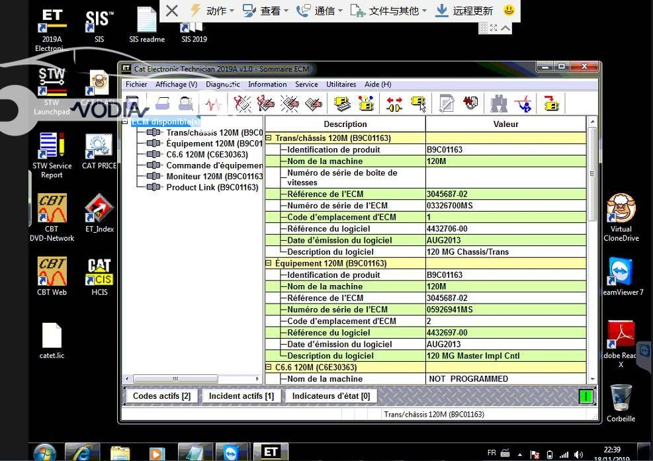Click the table scroll down arrow
The image size is (653, 461).
click(592, 379)
